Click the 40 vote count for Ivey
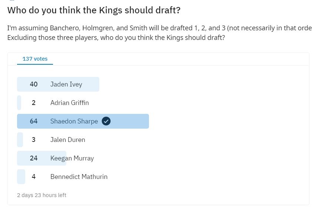This screenshot has height=207, width=312. (x=34, y=84)
